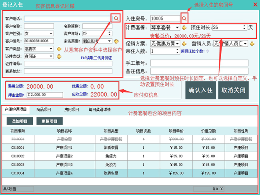
Task: Click the 添加项目 add item button
Action: click(19, 121)
